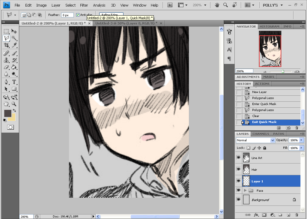Viewport: 307px width, 219px height.
Task: Click the background color swatch
Action: [13, 118]
